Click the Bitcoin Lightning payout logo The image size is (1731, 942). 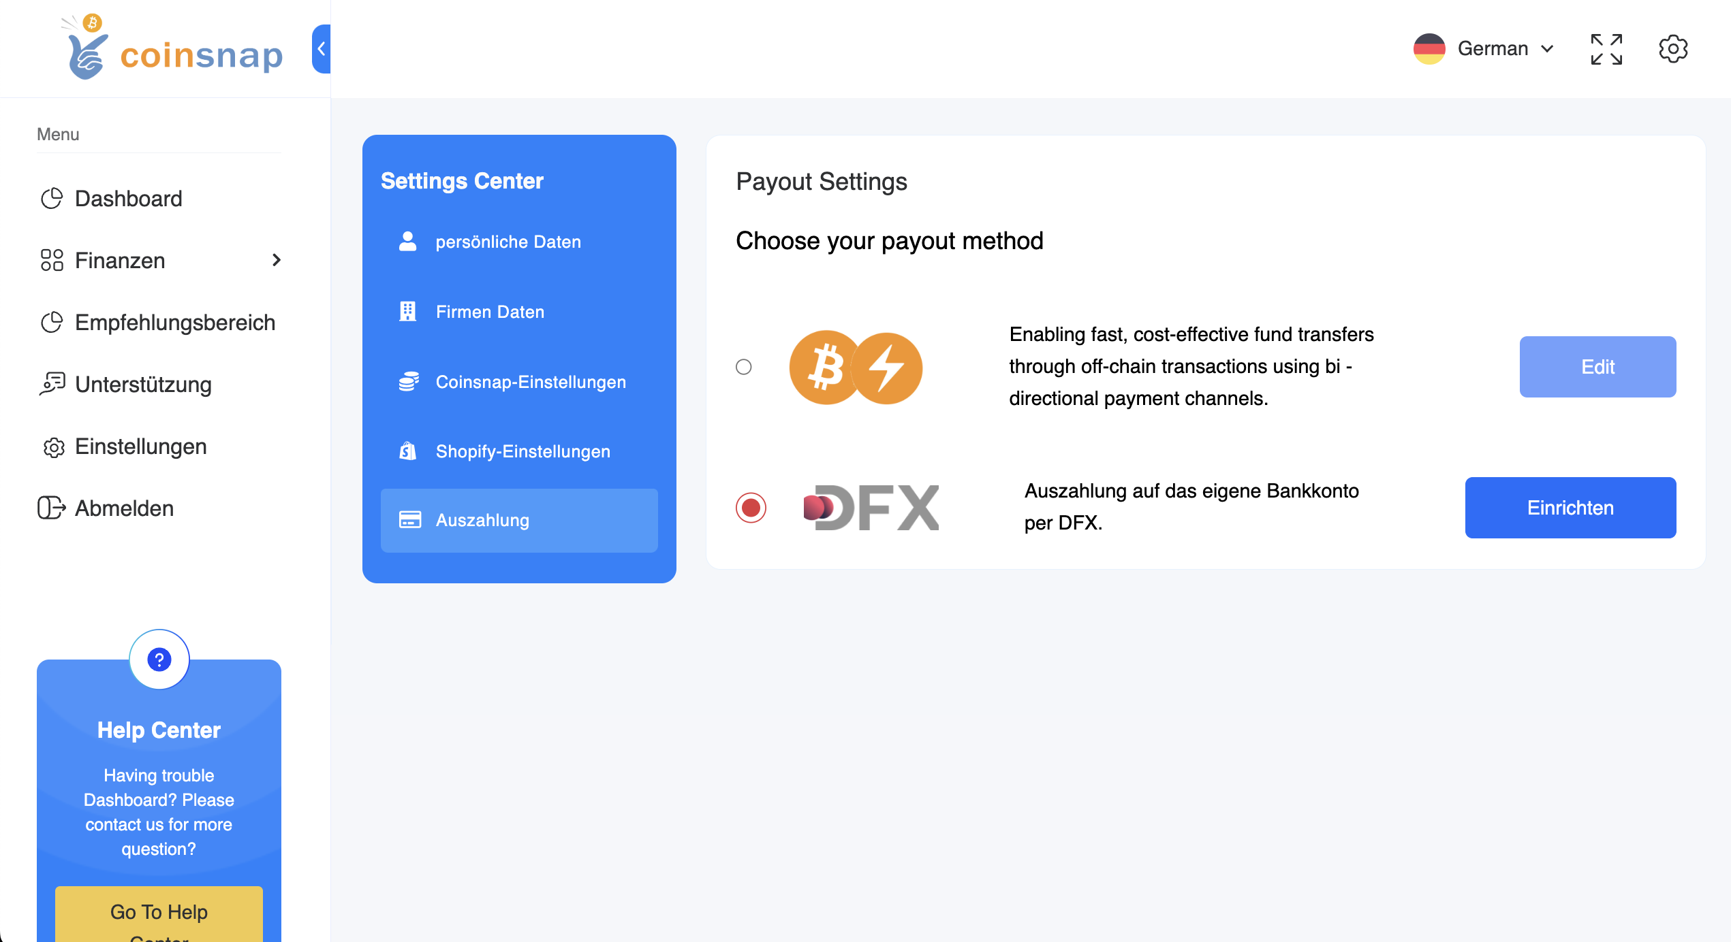(856, 368)
